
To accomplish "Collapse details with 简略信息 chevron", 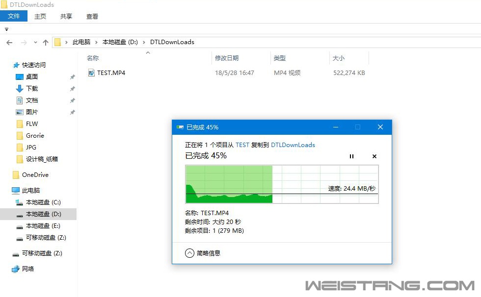I will (x=190, y=253).
